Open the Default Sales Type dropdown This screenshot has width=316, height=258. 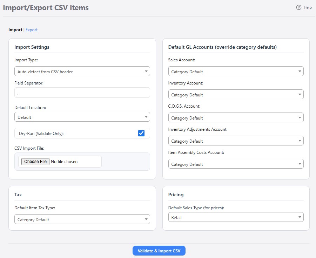(236, 217)
